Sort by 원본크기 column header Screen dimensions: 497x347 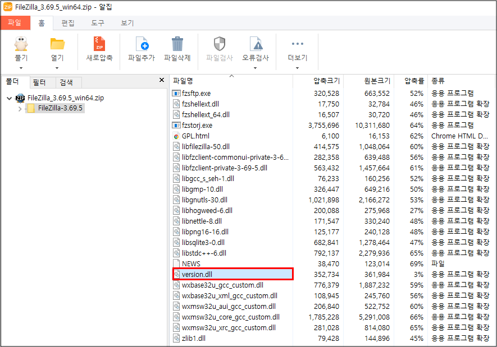[x=369, y=81]
